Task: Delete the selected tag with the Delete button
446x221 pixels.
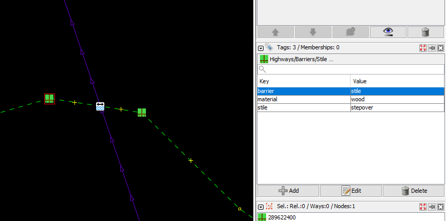Action: click(414, 191)
